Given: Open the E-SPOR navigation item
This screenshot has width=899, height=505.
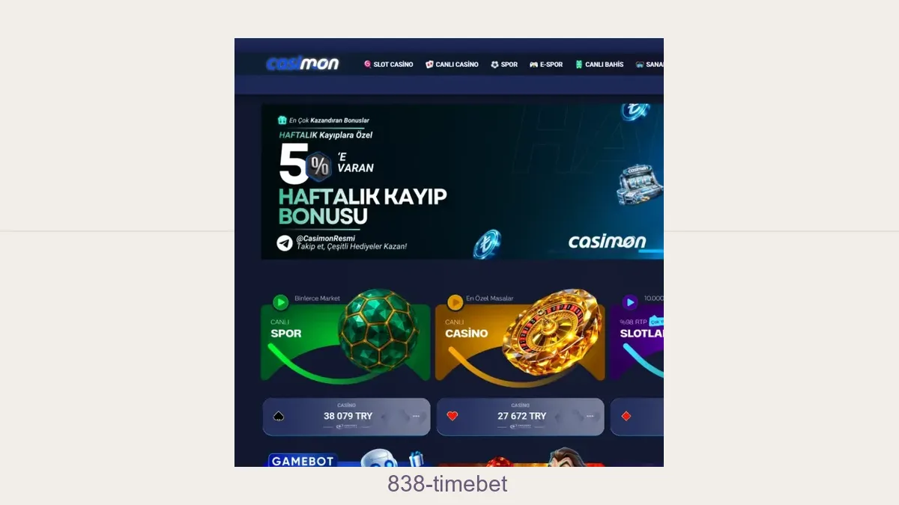Looking at the screenshot, I should [546, 64].
